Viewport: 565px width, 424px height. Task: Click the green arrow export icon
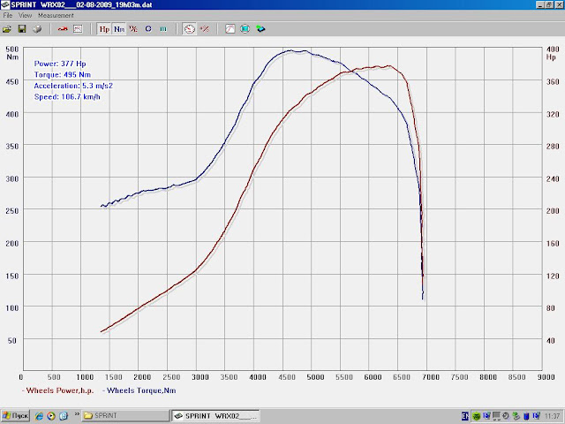[x=260, y=29]
